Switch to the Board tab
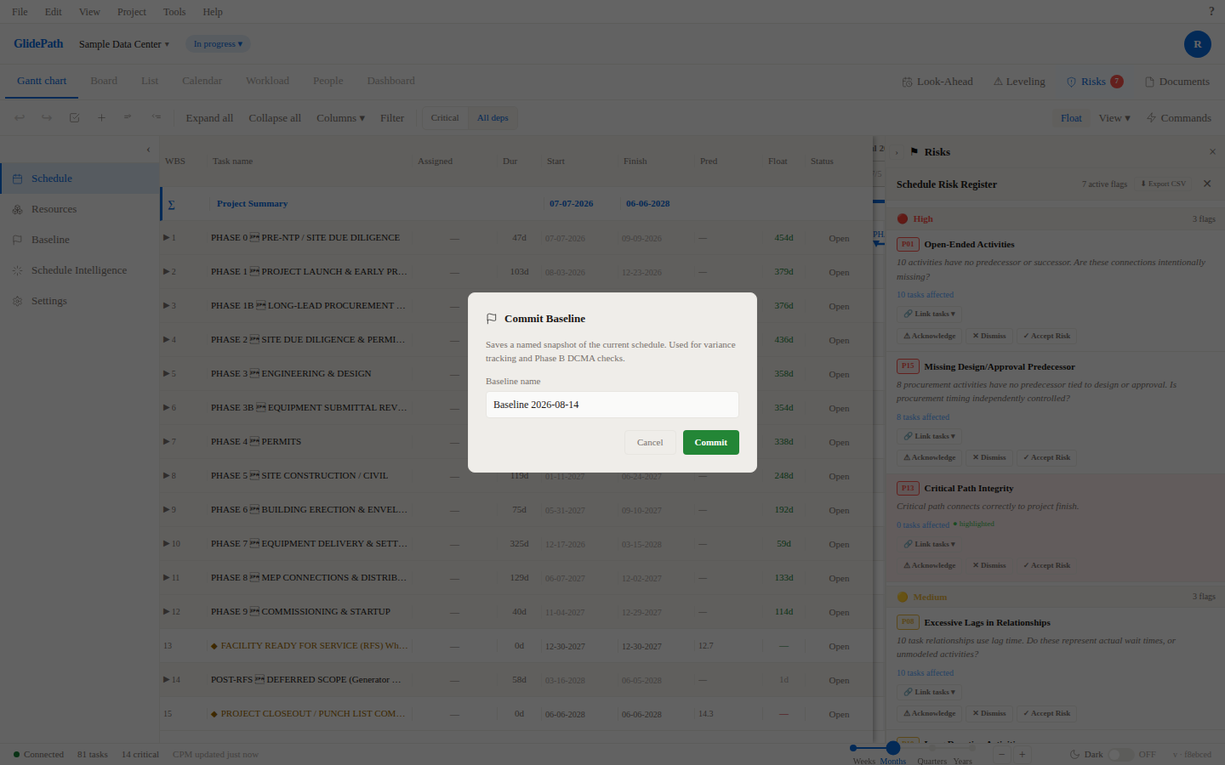Screen dimensions: 1225x765 [x=104, y=81]
